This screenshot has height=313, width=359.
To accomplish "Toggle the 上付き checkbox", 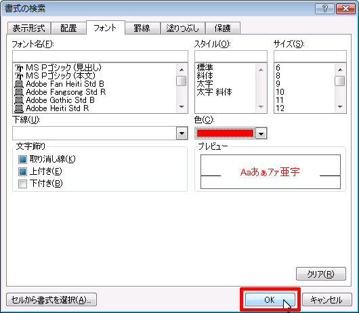I will (x=22, y=171).
